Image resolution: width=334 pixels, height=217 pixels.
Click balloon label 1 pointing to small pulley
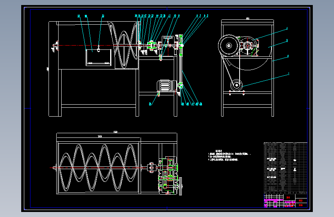(x=289, y=73)
